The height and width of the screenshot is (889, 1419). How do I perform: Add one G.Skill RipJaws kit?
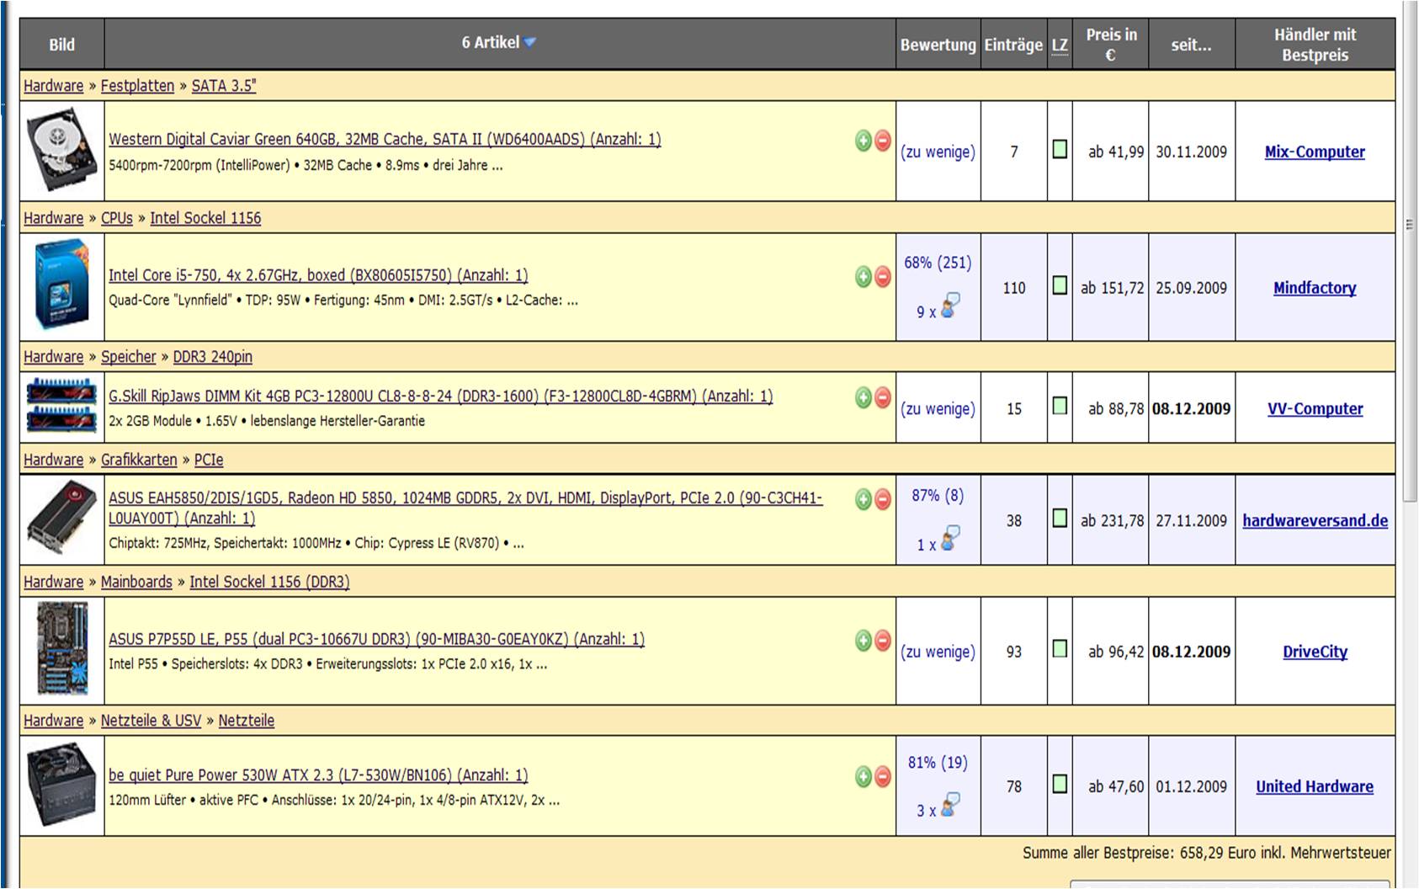click(x=863, y=397)
